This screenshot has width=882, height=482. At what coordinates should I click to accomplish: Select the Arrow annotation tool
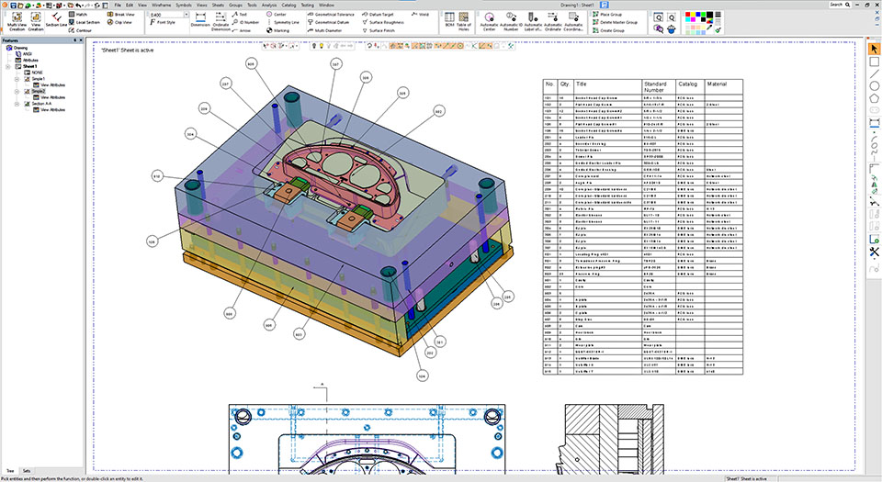(x=242, y=30)
